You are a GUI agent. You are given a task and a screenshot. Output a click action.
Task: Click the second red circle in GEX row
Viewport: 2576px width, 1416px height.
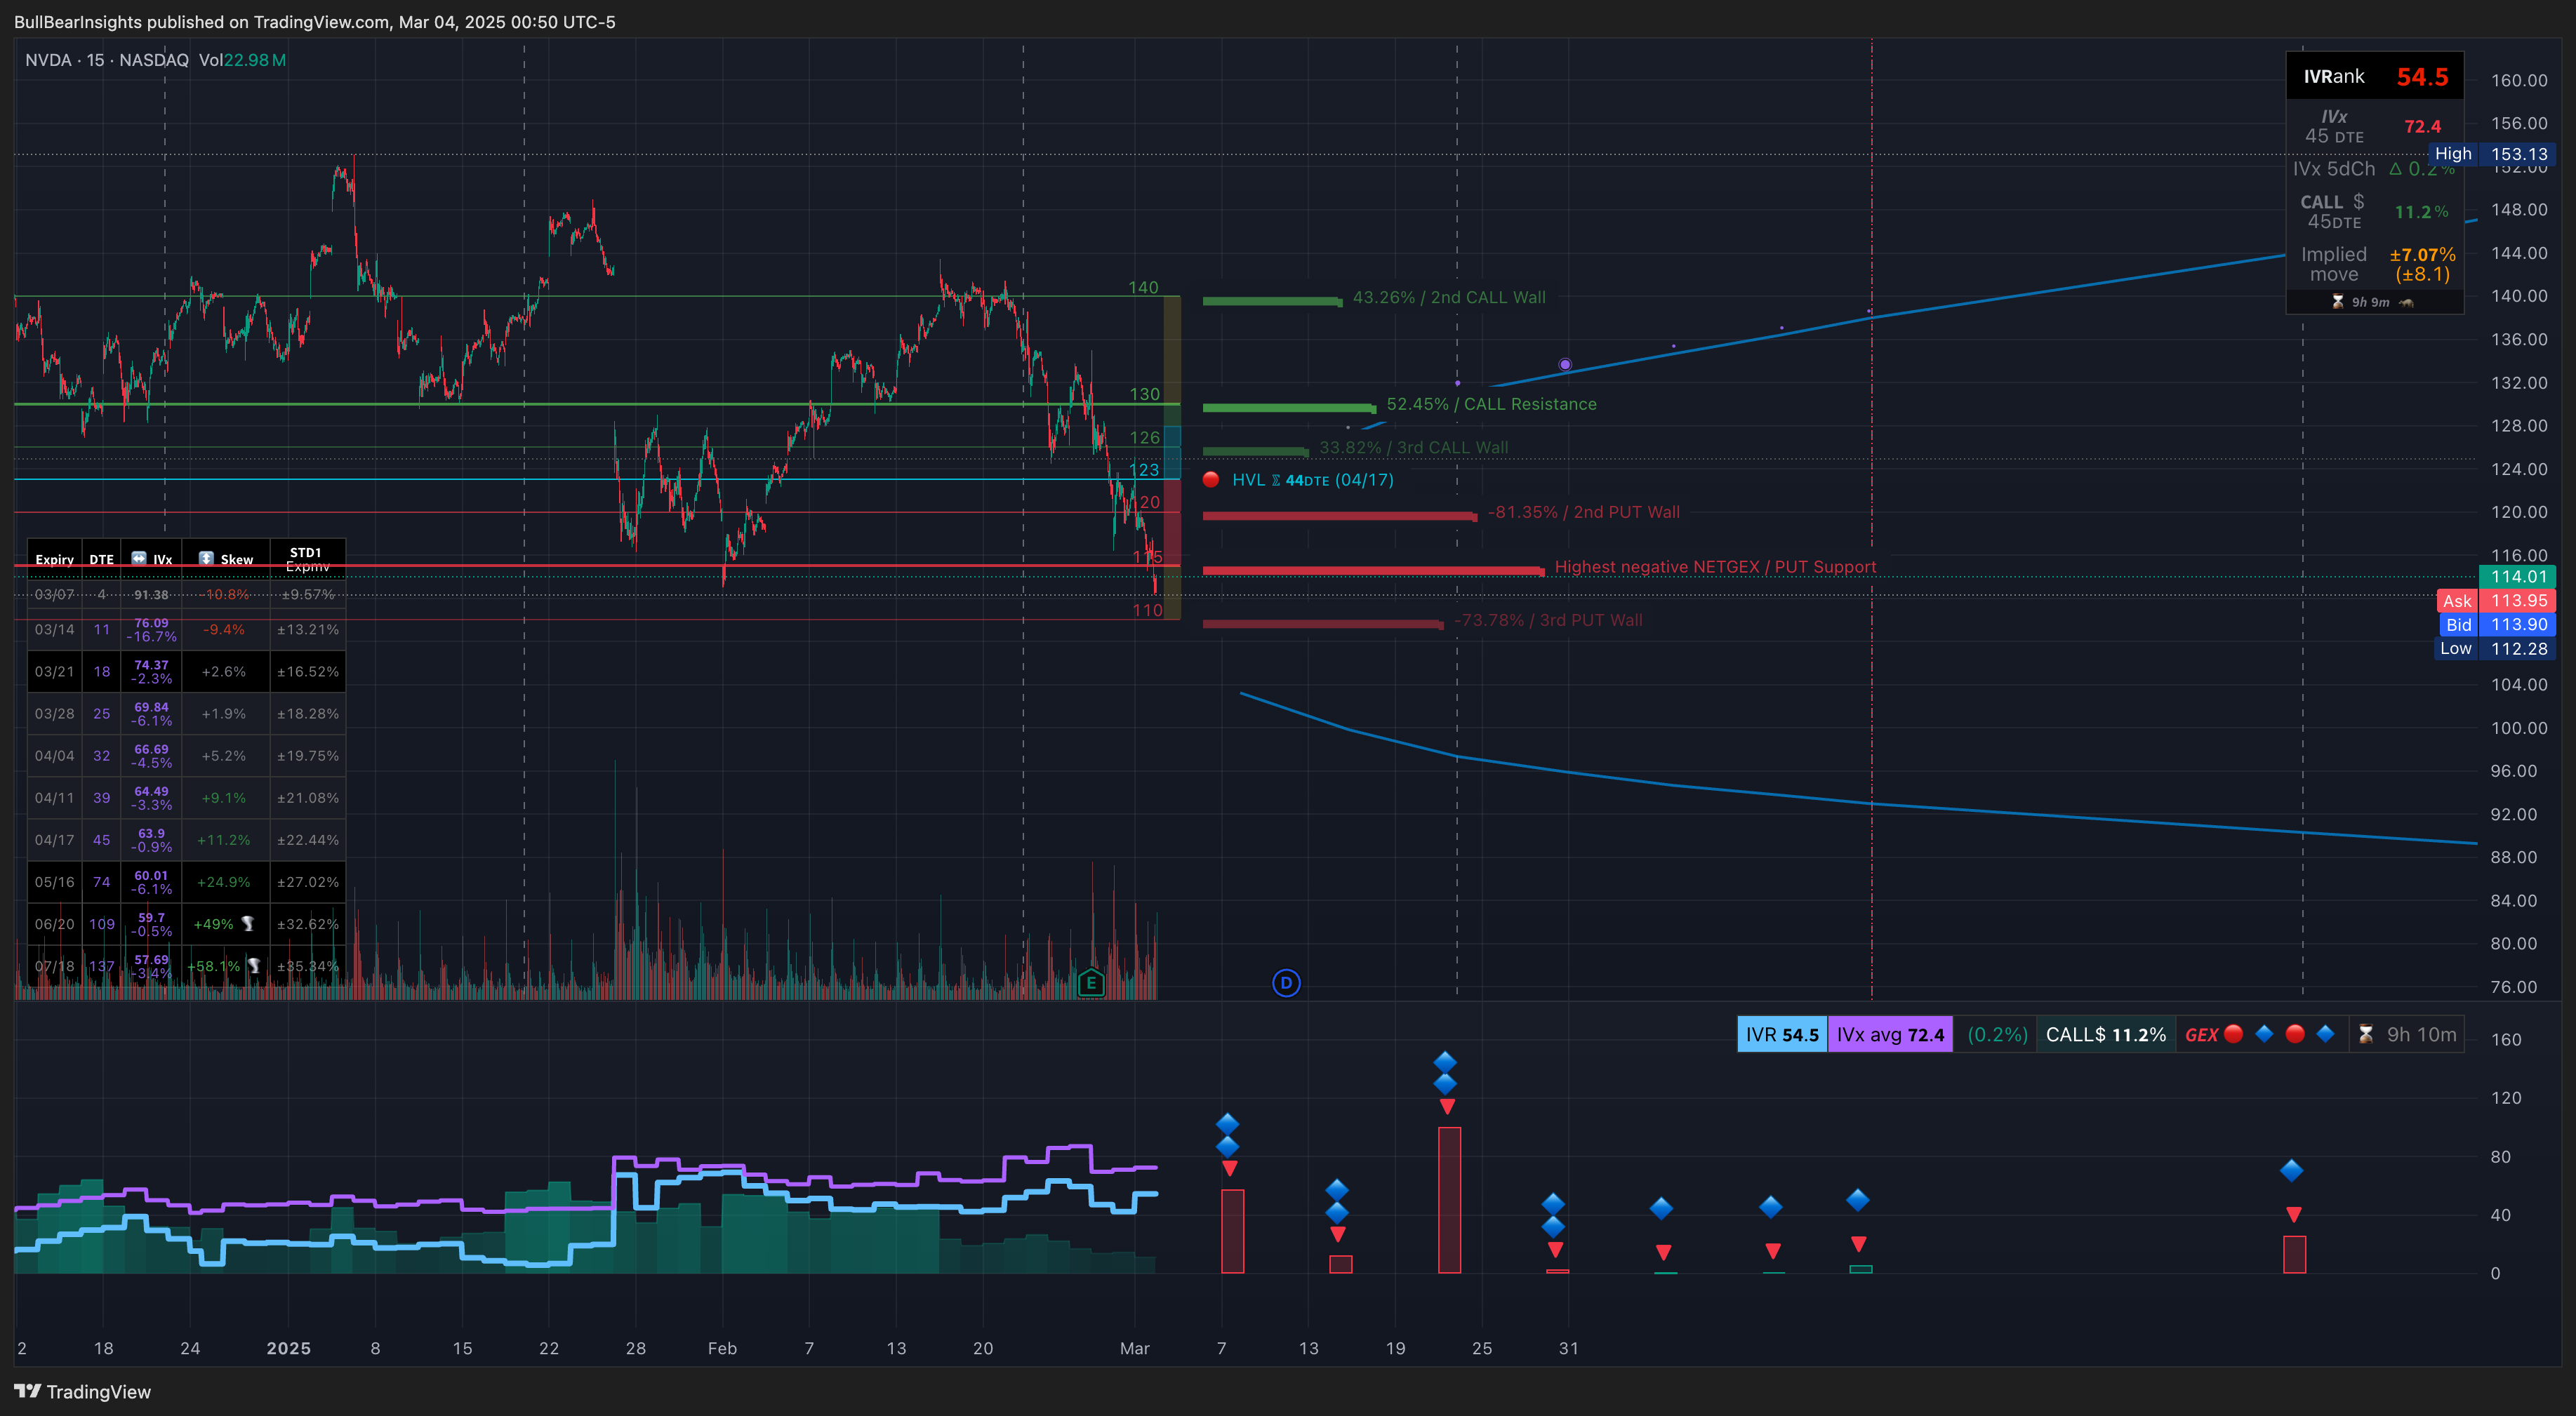[2296, 1034]
